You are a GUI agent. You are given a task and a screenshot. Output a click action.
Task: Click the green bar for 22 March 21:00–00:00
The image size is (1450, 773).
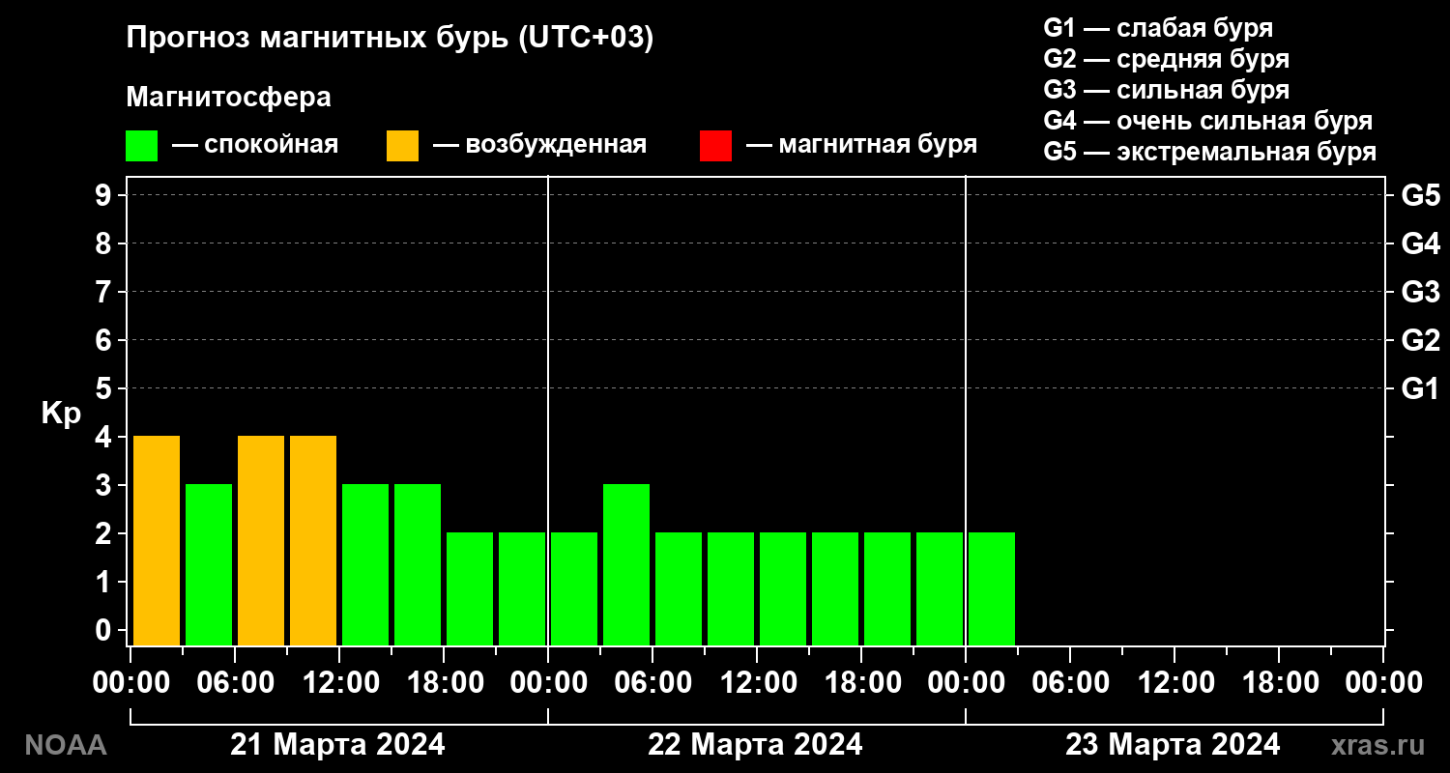[x=940, y=588]
